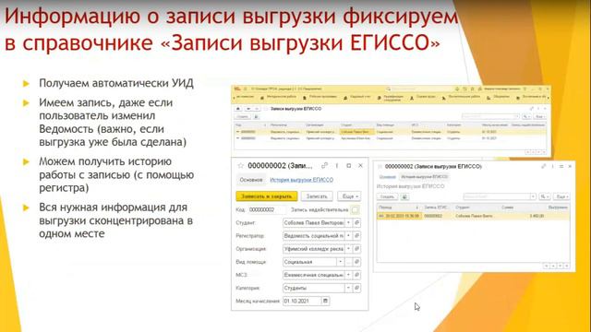Expand the Категория field dropdown arrow

pos(349,288)
